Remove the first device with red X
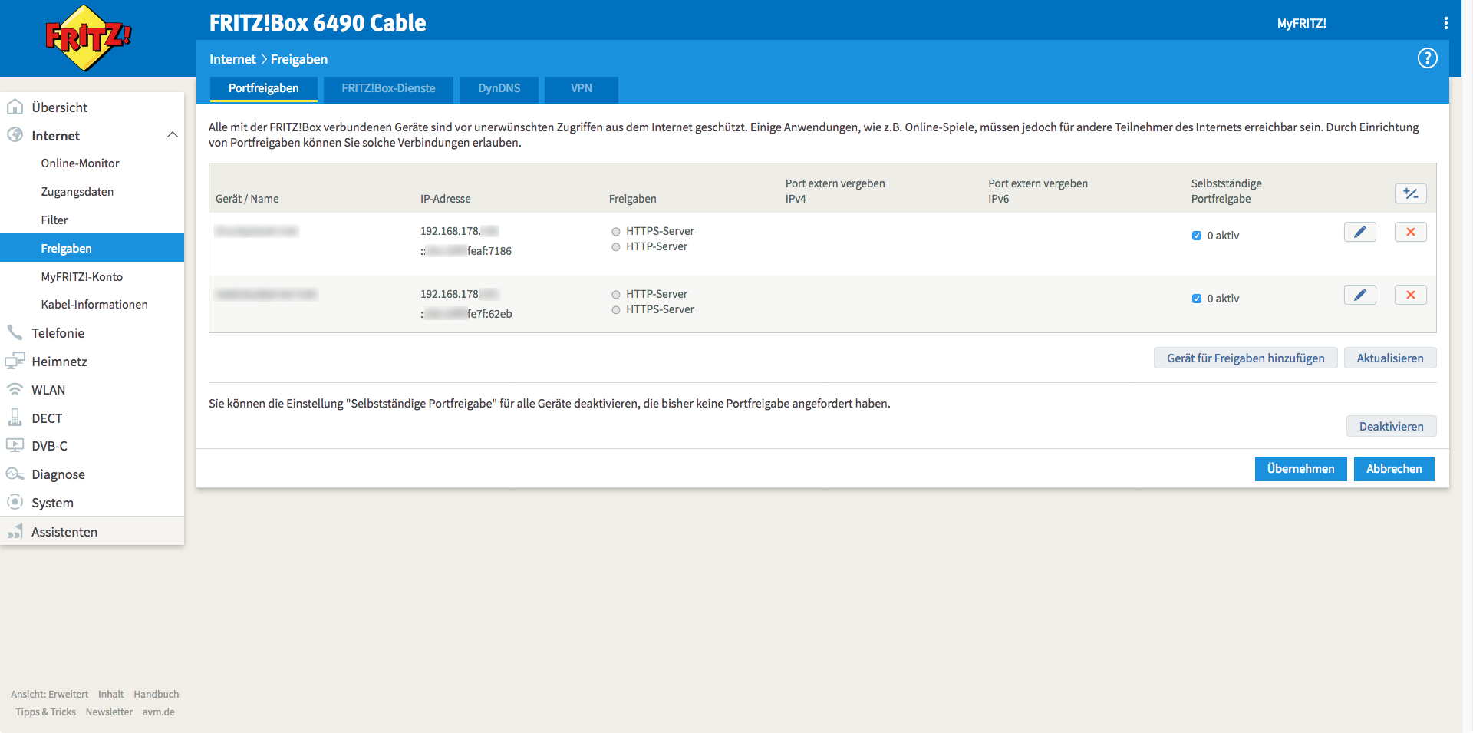The height and width of the screenshot is (733, 1473). pos(1410,232)
